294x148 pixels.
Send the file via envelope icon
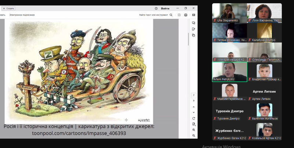coord(194,15)
